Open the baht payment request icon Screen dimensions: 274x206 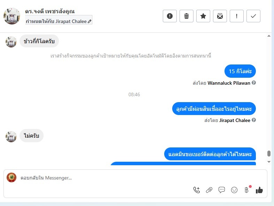[246, 190]
